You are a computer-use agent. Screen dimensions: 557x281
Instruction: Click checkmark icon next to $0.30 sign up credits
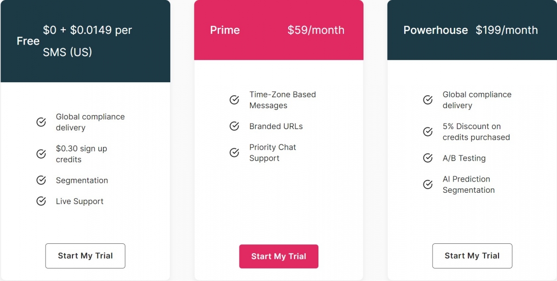(x=41, y=154)
